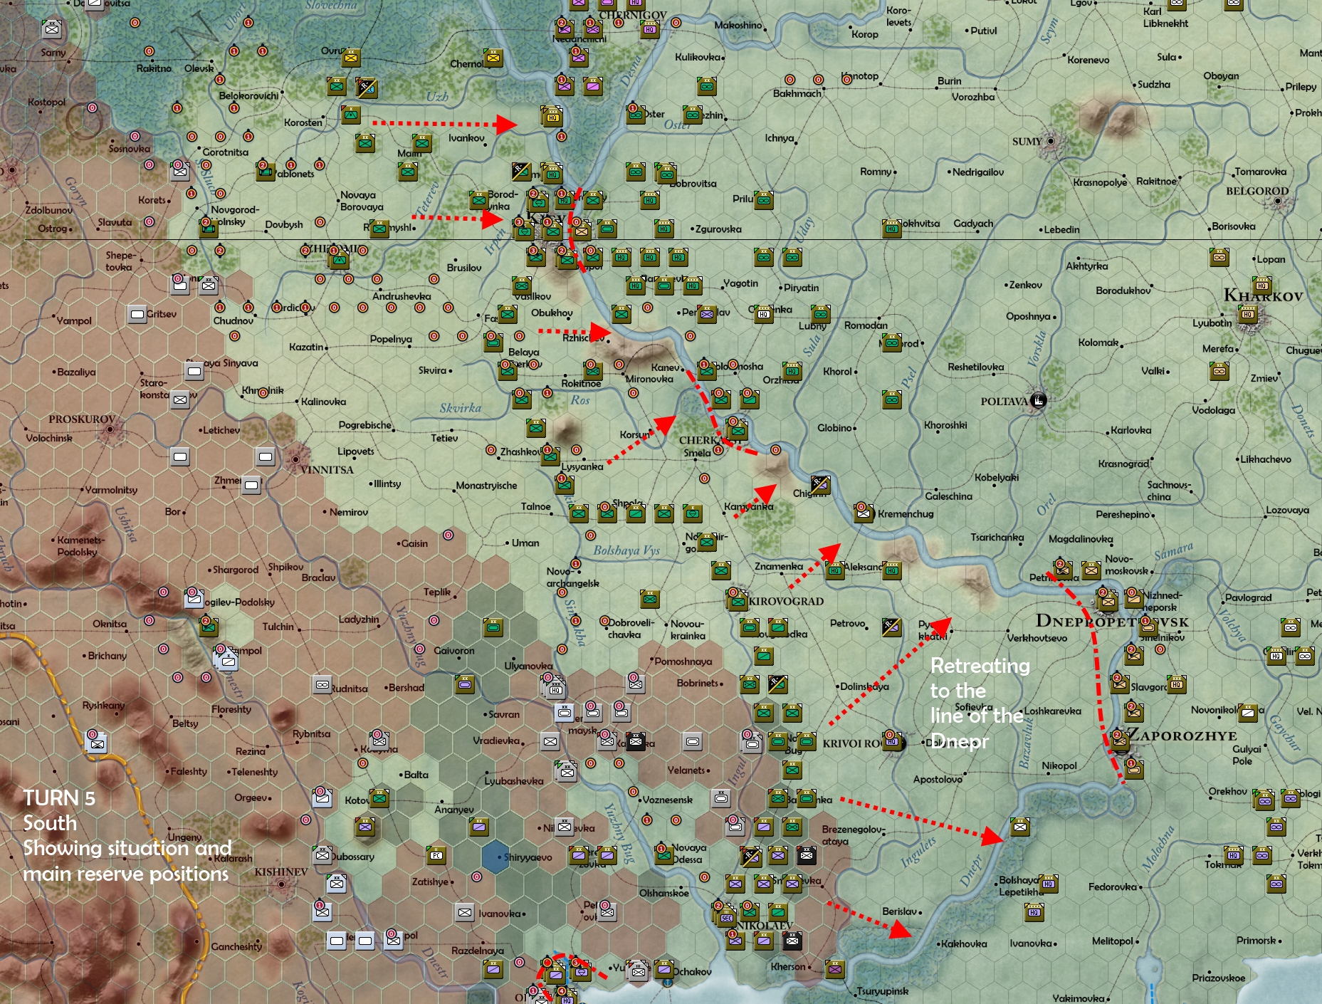The height and width of the screenshot is (1004, 1322).
Task: Click the Beltsy town label
Action: 185,723
